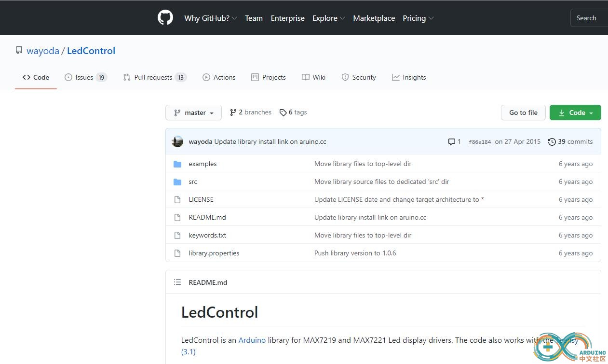Viewport: 608px width, 364px height.
Task: Click the Issues count badge 19
Action: pyautogui.click(x=101, y=77)
